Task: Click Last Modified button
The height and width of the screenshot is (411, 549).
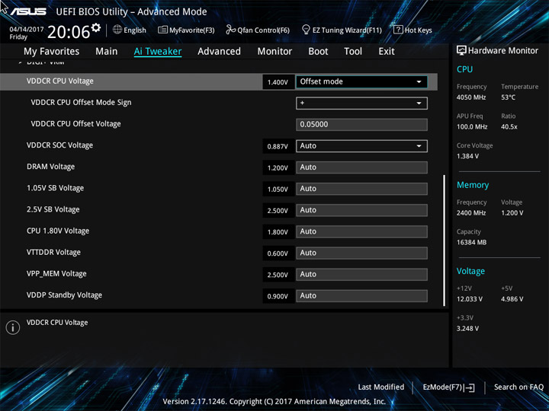Action: [381, 387]
